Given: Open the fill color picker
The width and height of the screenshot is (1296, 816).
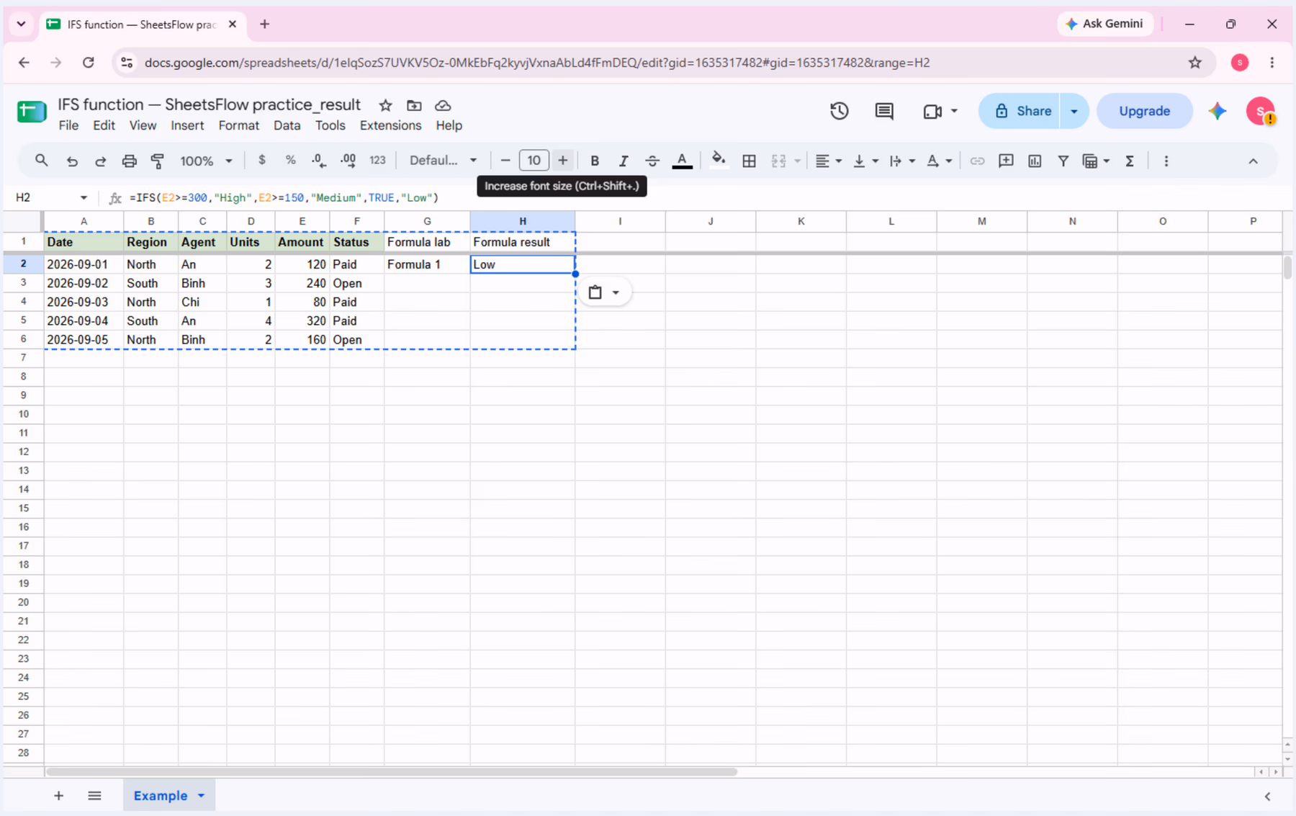Looking at the screenshot, I should coord(718,161).
